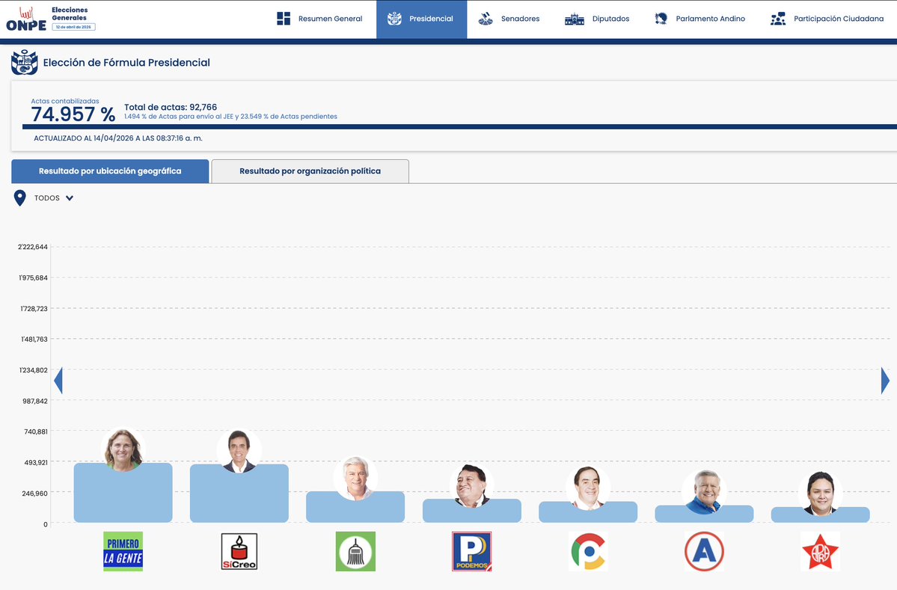Expand the TODOS location dropdown
The height and width of the screenshot is (590, 897).
54,198
